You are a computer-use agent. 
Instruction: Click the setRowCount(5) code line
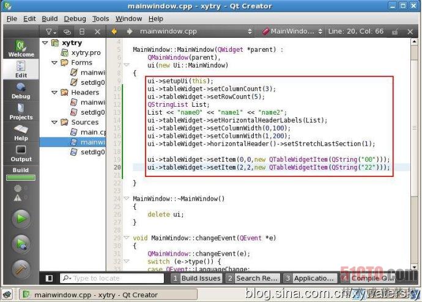tap(206, 96)
